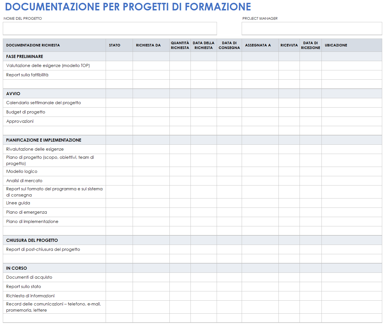The image size is (385, 326).
Task: Click UBICAZIONE cell for Modello logico
Action: [352, 171]
